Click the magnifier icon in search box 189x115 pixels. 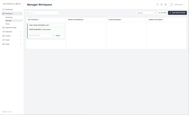click(x=28, y=13)
